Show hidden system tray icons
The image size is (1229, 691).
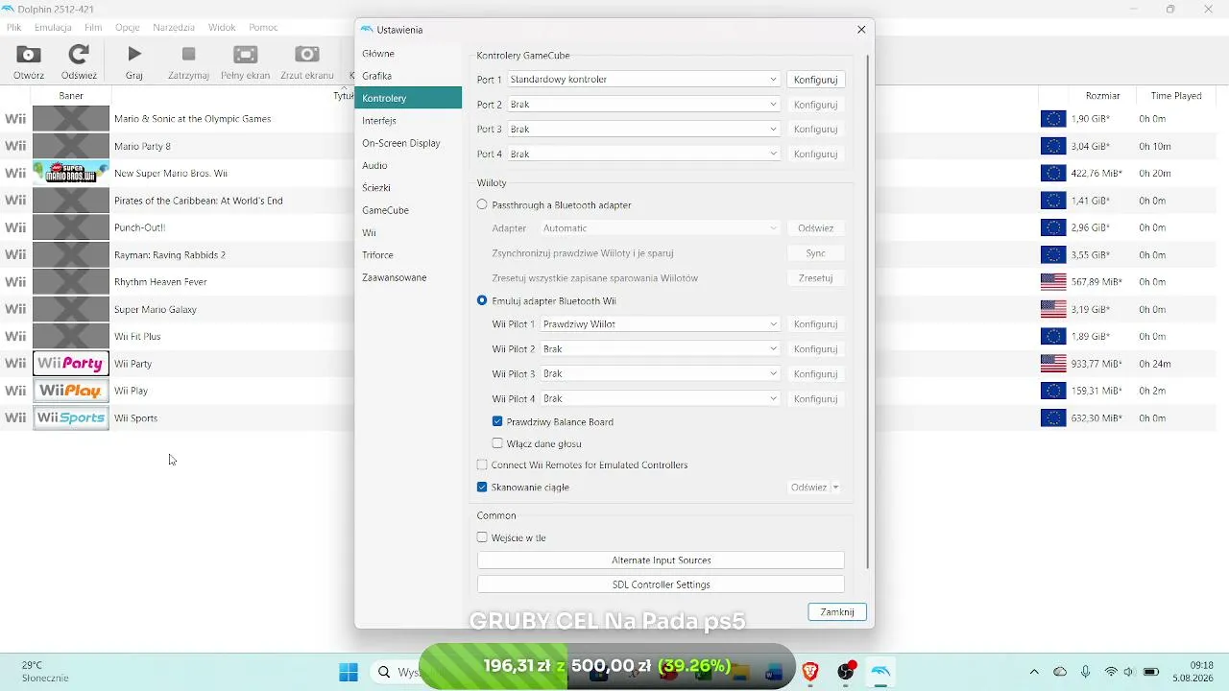tap(1034, 672)
